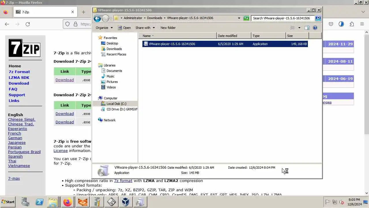
Task: Click the Explorer forward navigation arrow
Action: (105, 18)
